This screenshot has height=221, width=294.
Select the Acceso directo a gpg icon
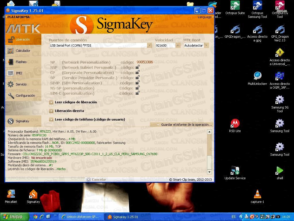coord(257,33)
